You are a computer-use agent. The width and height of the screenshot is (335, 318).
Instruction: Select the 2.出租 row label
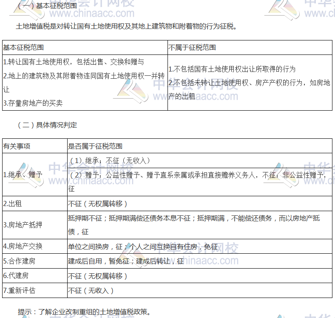pyautogui.click(x=12, y=203)
